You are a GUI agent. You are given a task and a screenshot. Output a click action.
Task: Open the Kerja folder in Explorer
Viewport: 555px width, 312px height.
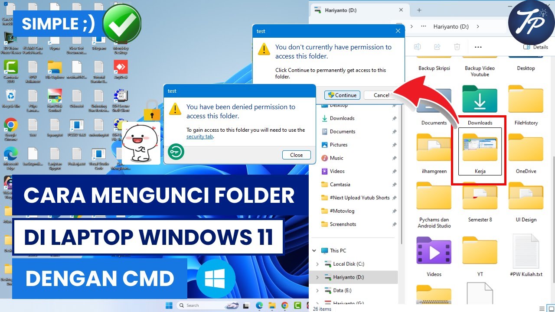pyautogui.click(x=480, y=151)
